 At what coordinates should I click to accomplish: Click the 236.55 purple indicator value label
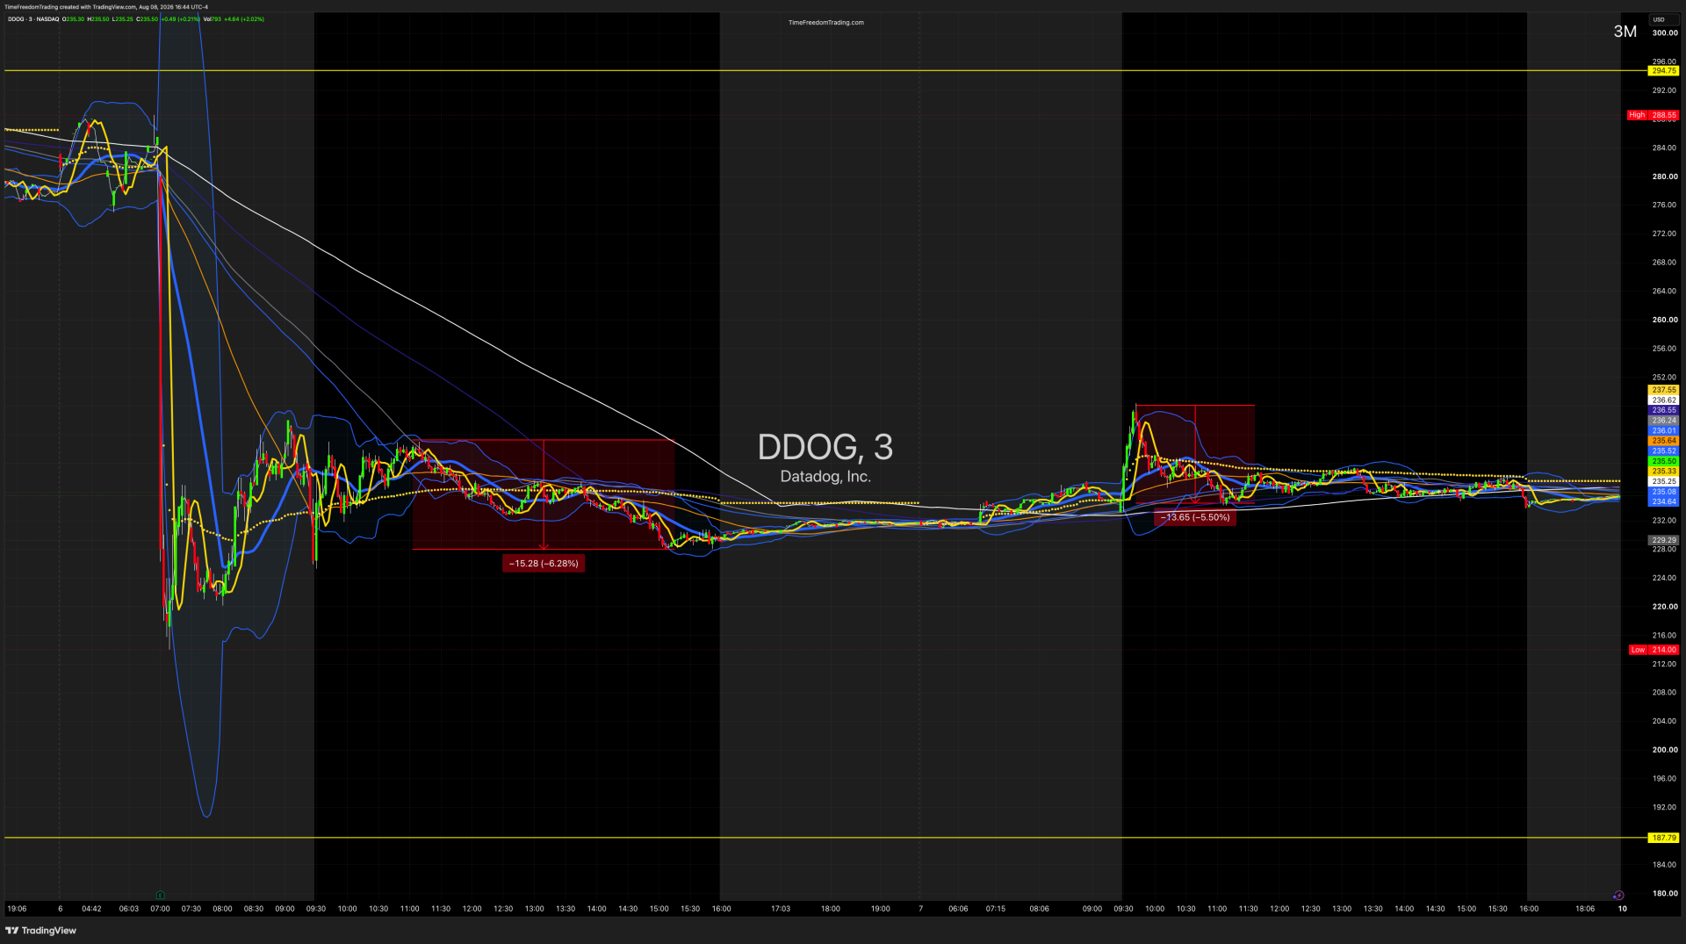click(1664, 410)
